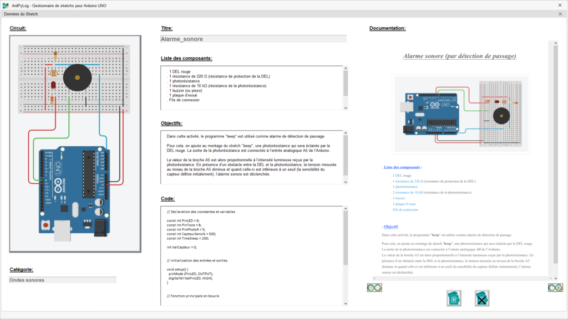The image size is (568, 319).
Task: Click down arrow of Code scrollbar
Action: tap(346, 303)
